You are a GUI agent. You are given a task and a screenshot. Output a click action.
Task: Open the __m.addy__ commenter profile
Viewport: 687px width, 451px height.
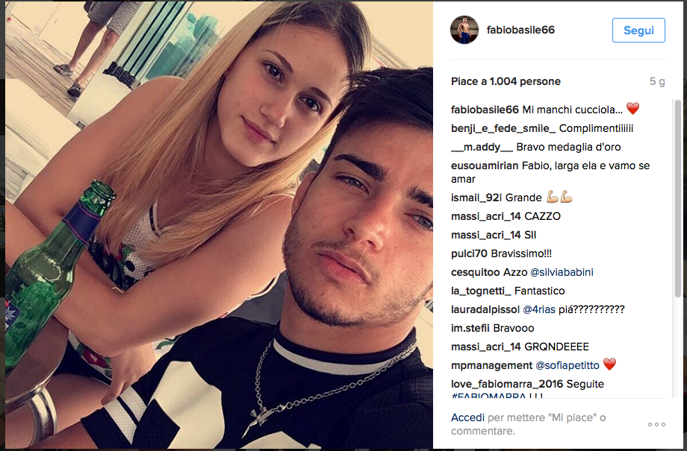pyautogui.click(x=482, y=147)
